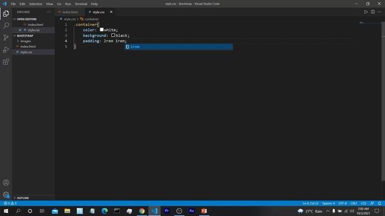This screenshot has height=216, width=385.
Task: Open the Explorer view in the activity bar
Action: pyautogui.click(x=6, y=13)
